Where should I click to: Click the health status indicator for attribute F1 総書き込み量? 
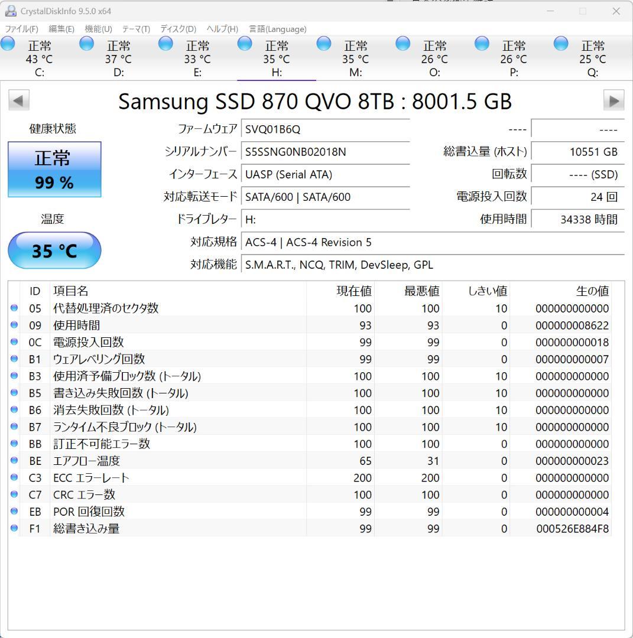14,529
